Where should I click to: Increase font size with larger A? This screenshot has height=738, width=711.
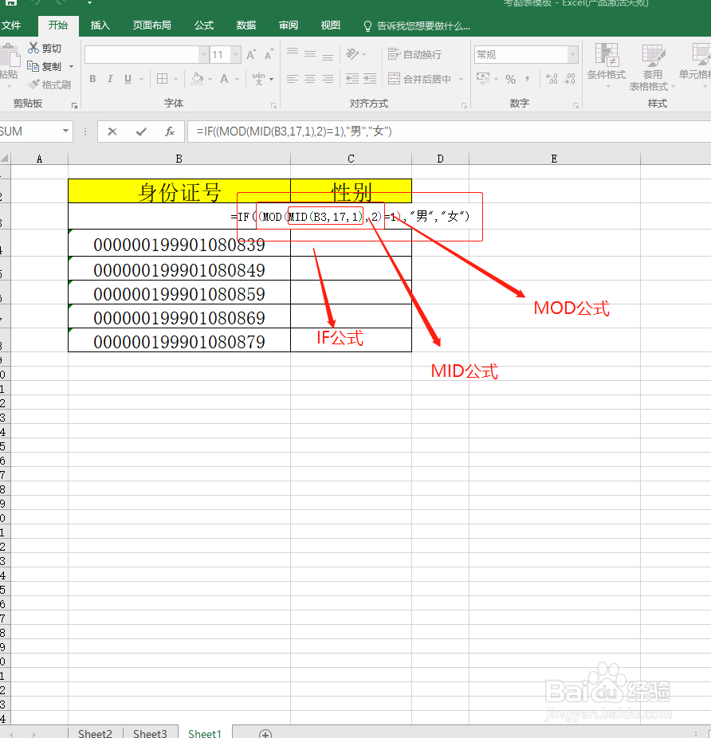tap(251, 55)
